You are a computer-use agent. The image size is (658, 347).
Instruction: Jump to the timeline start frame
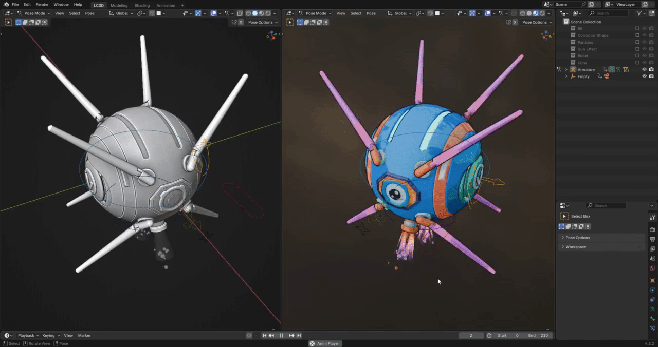point(265,335)
